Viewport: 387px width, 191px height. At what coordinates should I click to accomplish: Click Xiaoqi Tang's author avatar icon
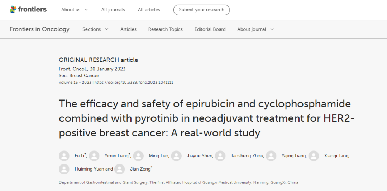pos(314,156)
